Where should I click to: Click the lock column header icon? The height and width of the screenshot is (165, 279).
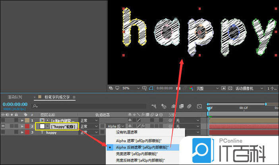pyautogui.click(x=16, y=115)
